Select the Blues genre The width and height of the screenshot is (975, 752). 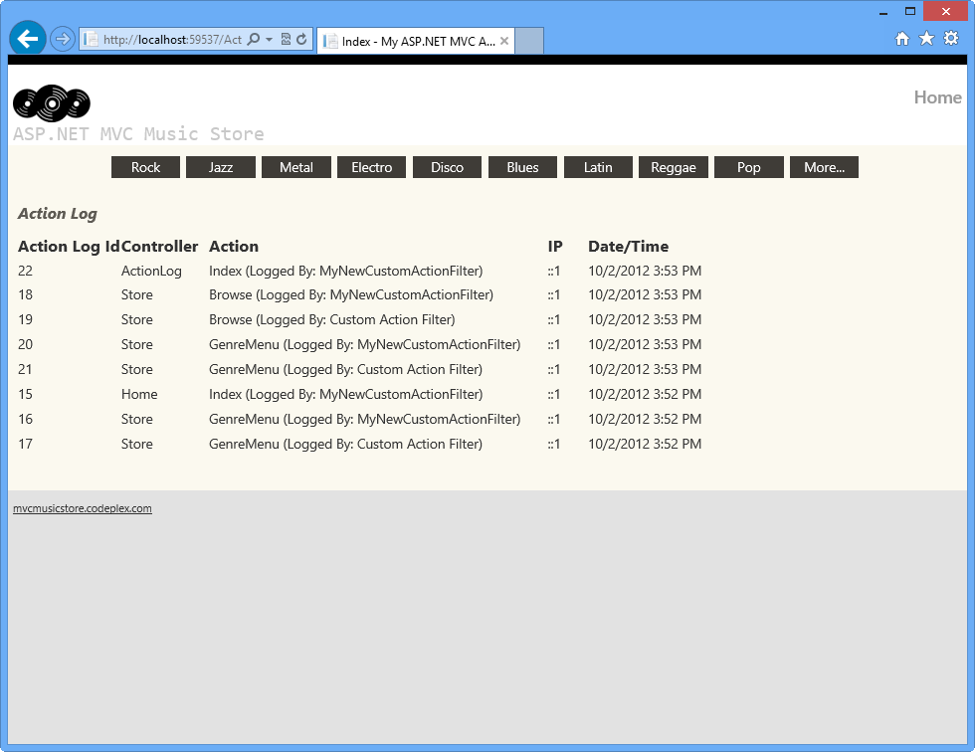tap(522, 167)
